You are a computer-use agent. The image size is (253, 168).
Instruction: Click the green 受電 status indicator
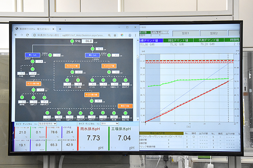click(x=72, y=41)
